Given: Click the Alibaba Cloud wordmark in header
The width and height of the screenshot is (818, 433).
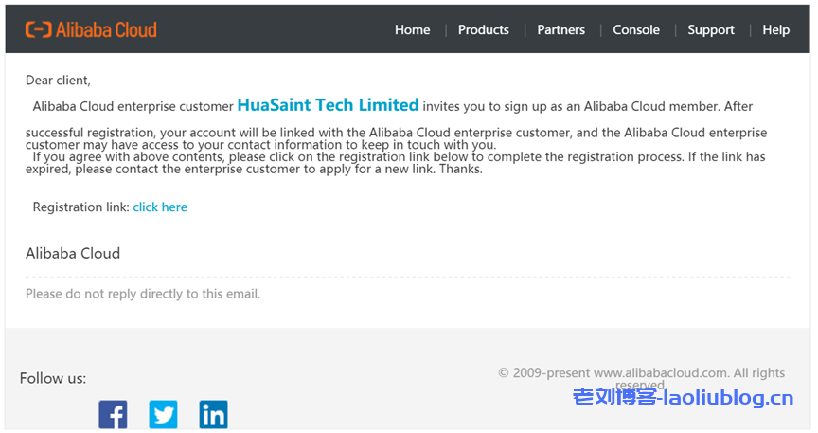Looking at the screenshot, I should click(x=106, y=29).
